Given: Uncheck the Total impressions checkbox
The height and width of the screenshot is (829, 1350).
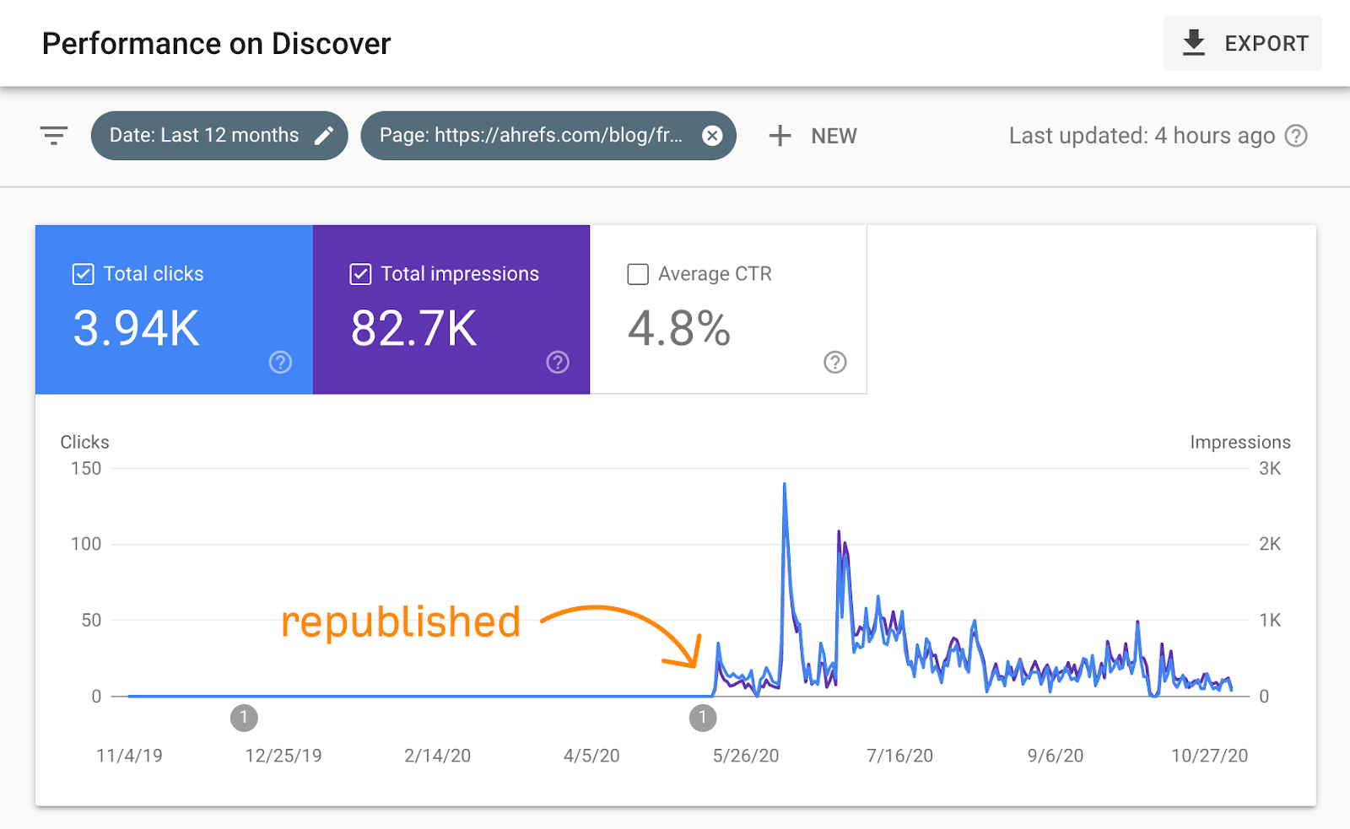Looking at the screenshot, I should pyautogui.click(x=360, y=274).
